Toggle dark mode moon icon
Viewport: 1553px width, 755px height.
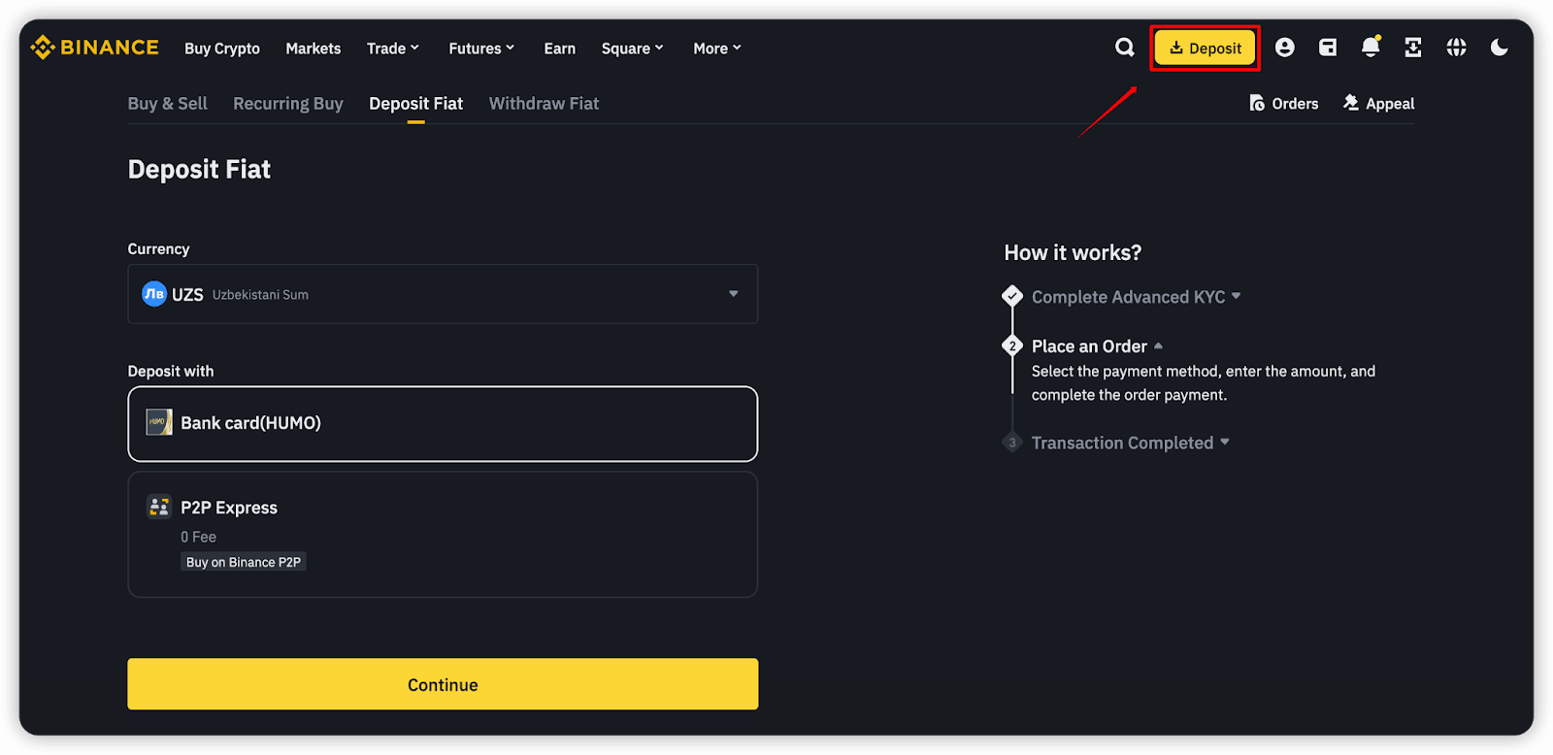pos(1499,48)
